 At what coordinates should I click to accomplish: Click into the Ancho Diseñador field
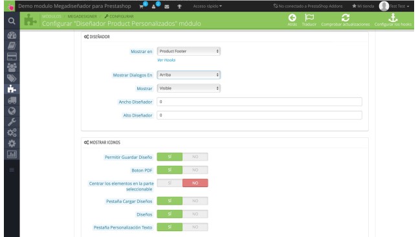click(259, 102)
